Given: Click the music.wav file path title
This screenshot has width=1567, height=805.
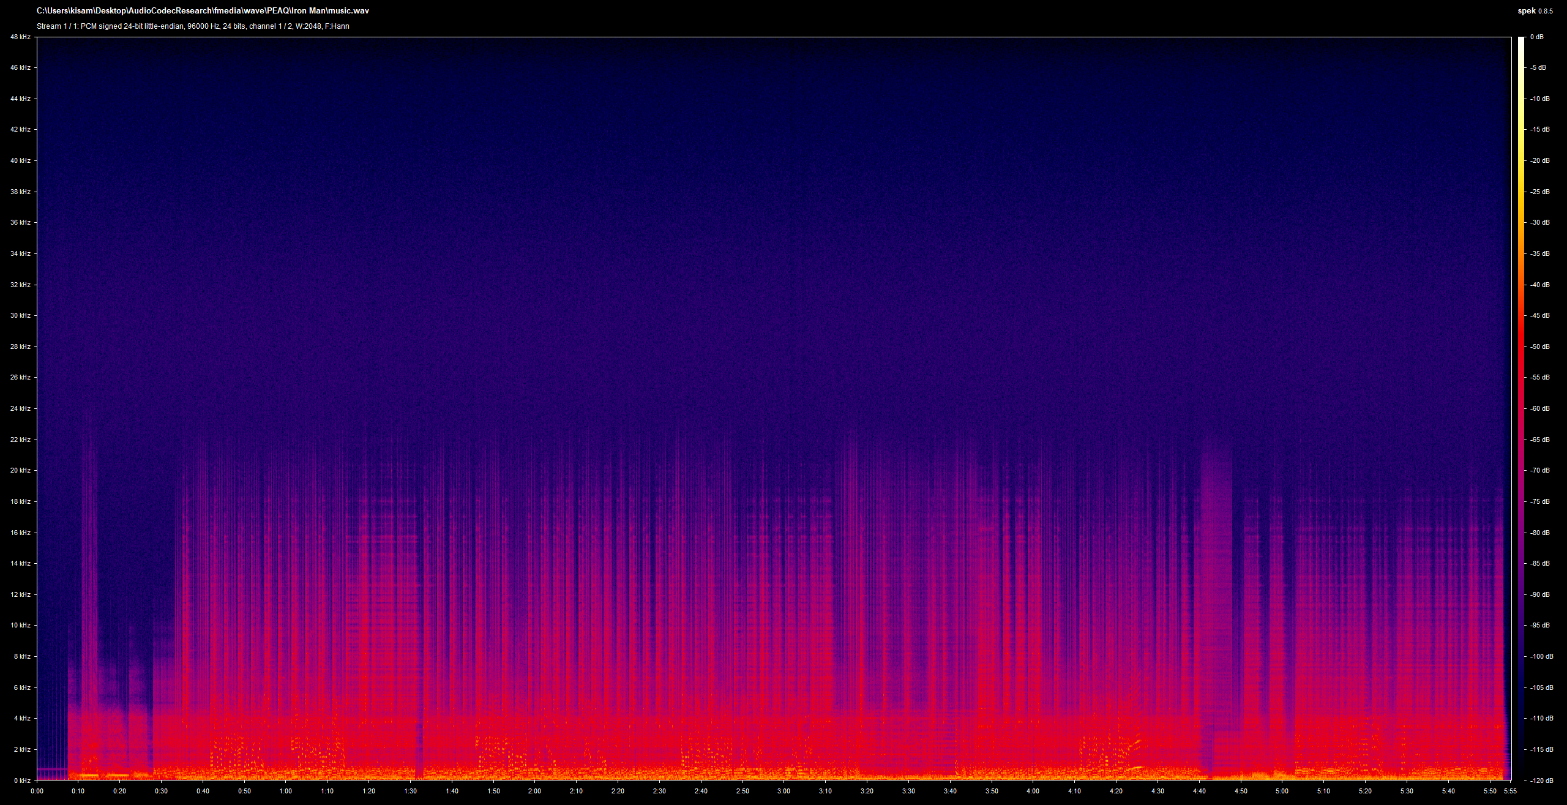Looking at the screenshot, I should [x=203, y=11].
